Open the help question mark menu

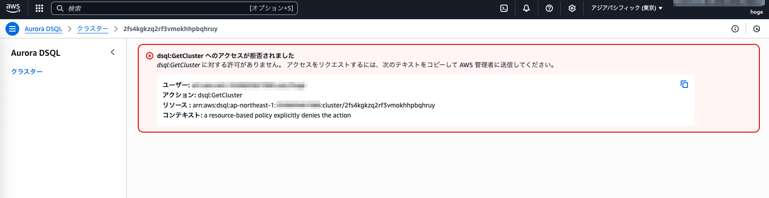(549, 8)
